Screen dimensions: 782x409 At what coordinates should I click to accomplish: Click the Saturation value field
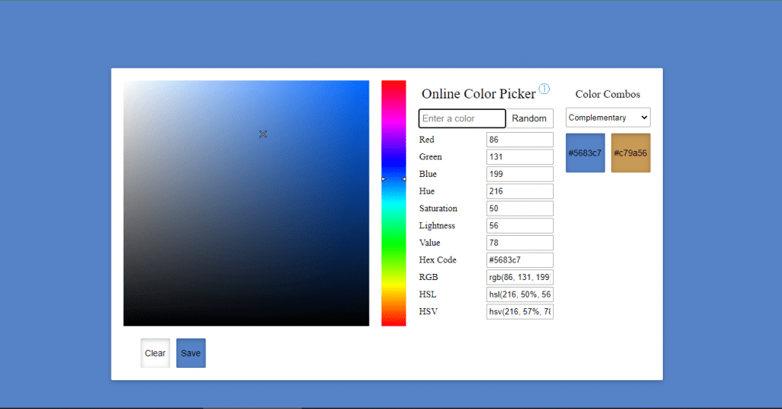point(519,208)
